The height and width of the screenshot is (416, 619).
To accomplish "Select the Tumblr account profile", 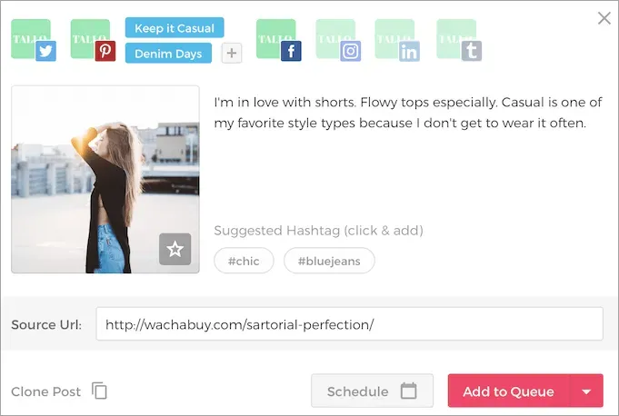I will point(457,40).
